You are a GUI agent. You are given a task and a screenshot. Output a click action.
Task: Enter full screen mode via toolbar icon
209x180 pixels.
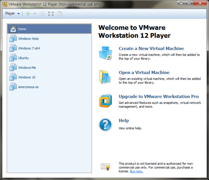pos(51,14)
